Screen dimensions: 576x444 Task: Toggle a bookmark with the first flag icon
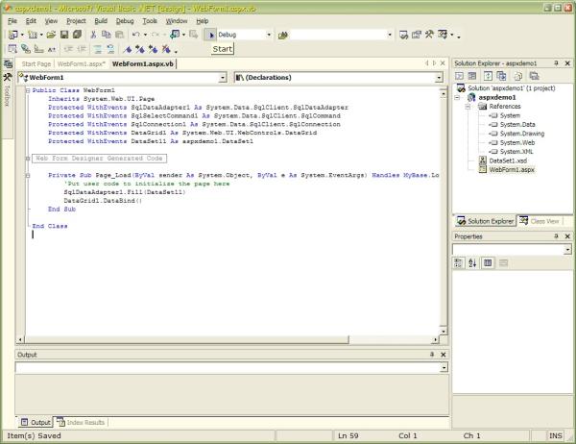[128, 49]
